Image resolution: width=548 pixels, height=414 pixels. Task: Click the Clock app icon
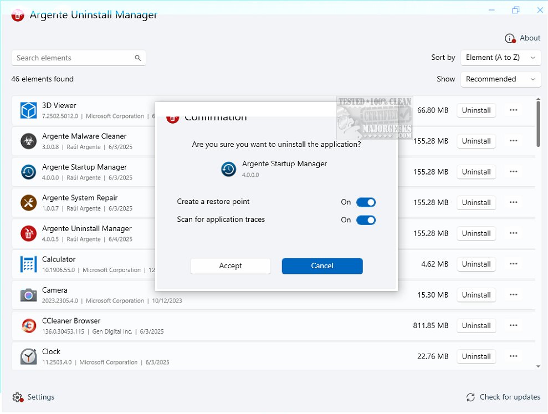tap(28, 356)
